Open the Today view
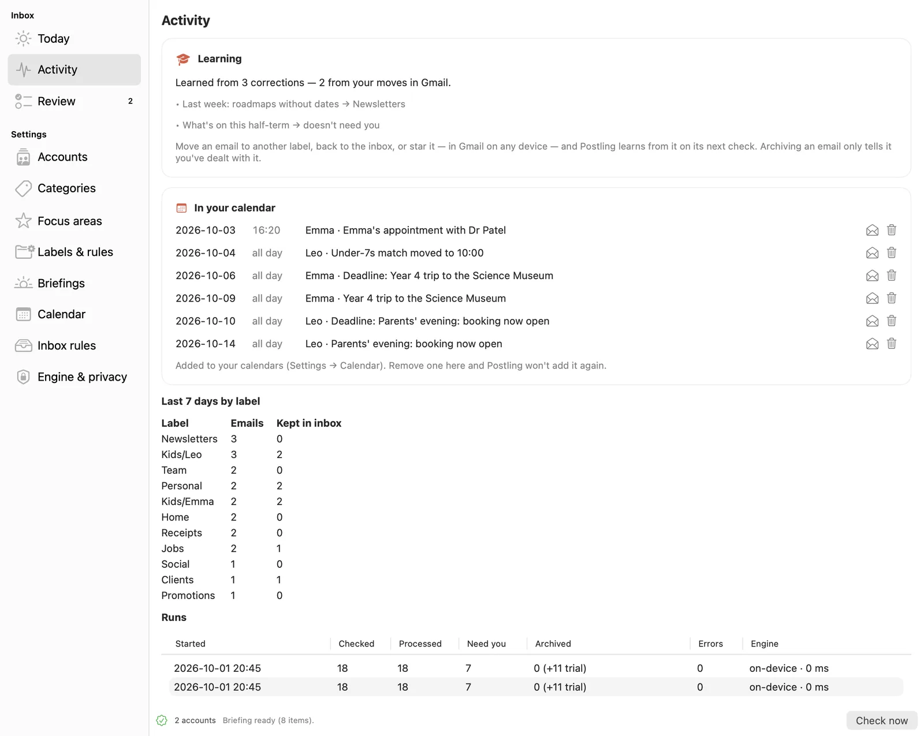Viewport: 924px width, 736px height. (74, 39)
